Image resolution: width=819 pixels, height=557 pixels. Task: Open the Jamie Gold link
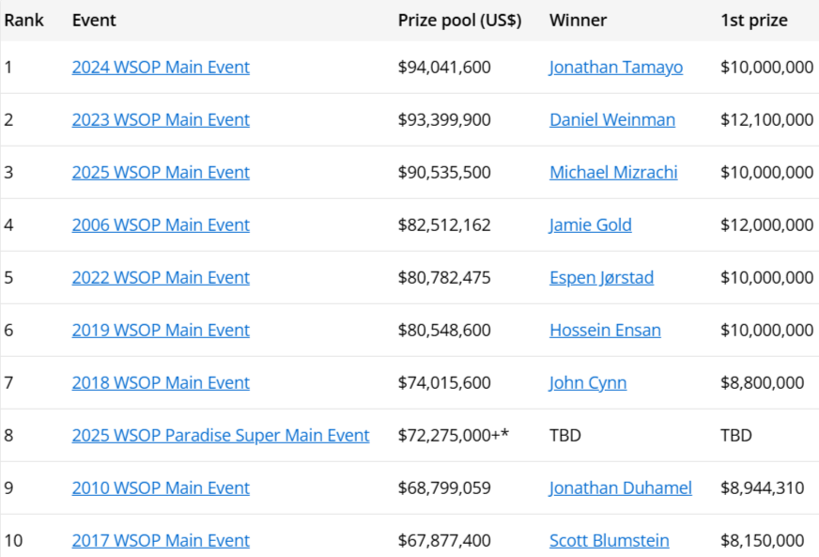click(591, 225)
